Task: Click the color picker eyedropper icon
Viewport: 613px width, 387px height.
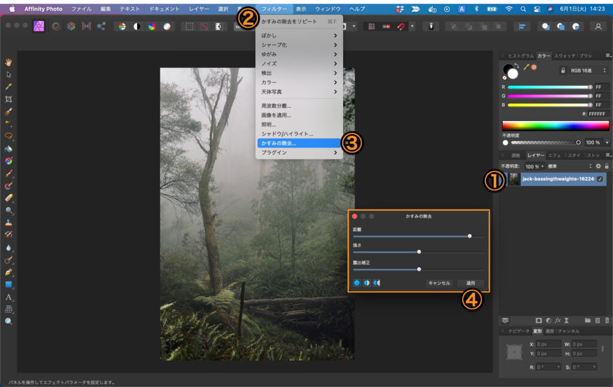Action: coord(526,67)
